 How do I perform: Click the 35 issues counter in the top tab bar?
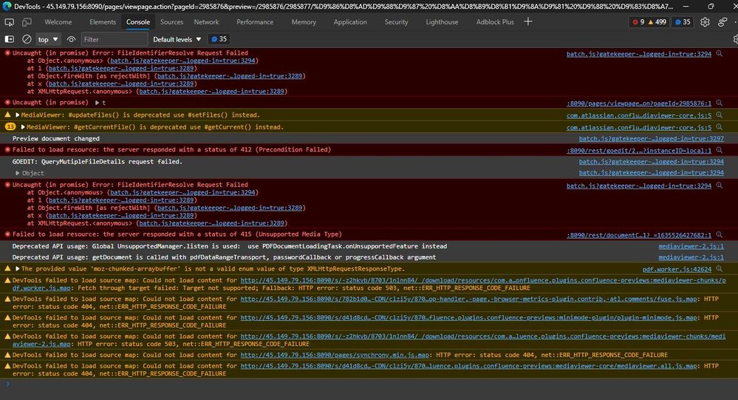click(x=683, y=22)
